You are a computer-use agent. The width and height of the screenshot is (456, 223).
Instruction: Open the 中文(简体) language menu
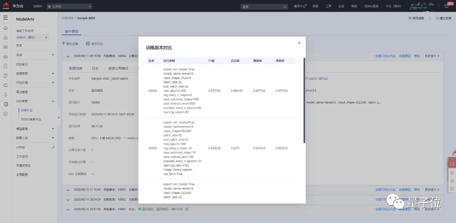[x=393, y=6]
